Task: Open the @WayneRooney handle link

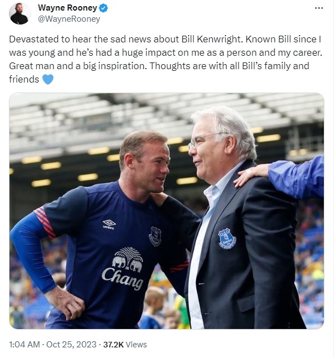Action: click(69, 19)
